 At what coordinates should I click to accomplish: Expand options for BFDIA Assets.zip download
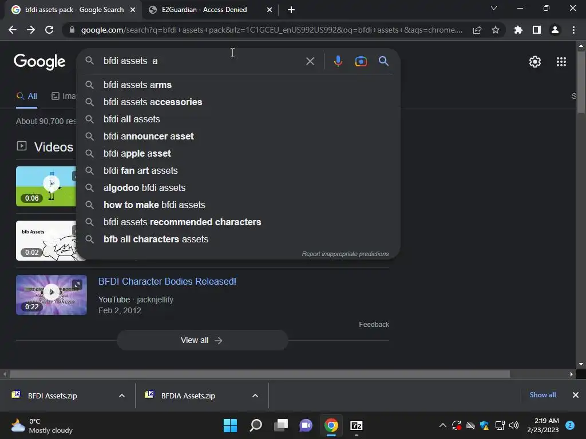tap(255, 396)
